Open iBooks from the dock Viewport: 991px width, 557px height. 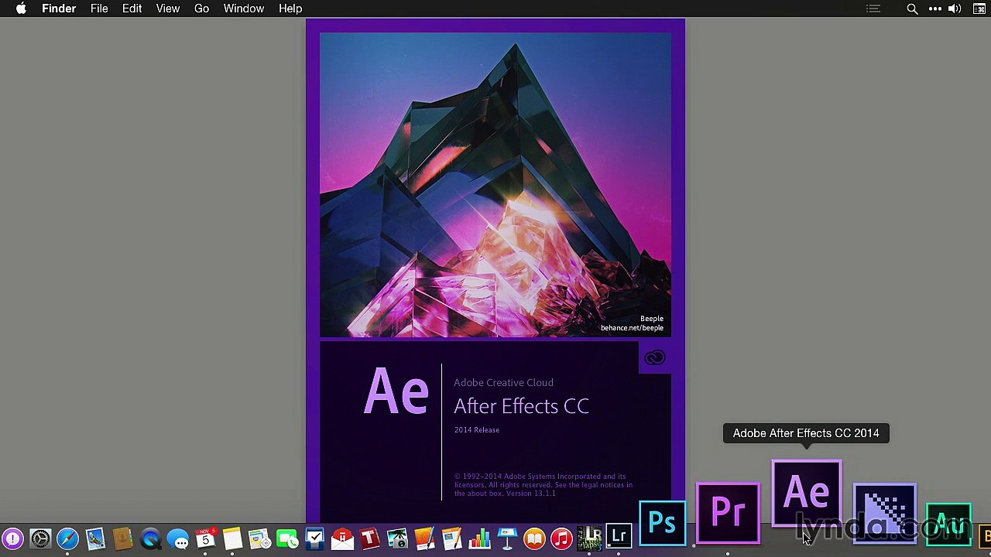tap(534, 538)
